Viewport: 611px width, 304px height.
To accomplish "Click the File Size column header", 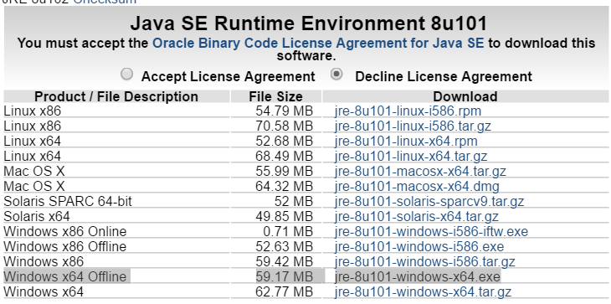I will [275, 96].
